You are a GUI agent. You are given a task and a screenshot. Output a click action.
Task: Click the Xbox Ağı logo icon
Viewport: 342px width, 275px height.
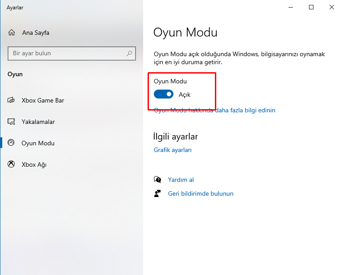point(11,164)
